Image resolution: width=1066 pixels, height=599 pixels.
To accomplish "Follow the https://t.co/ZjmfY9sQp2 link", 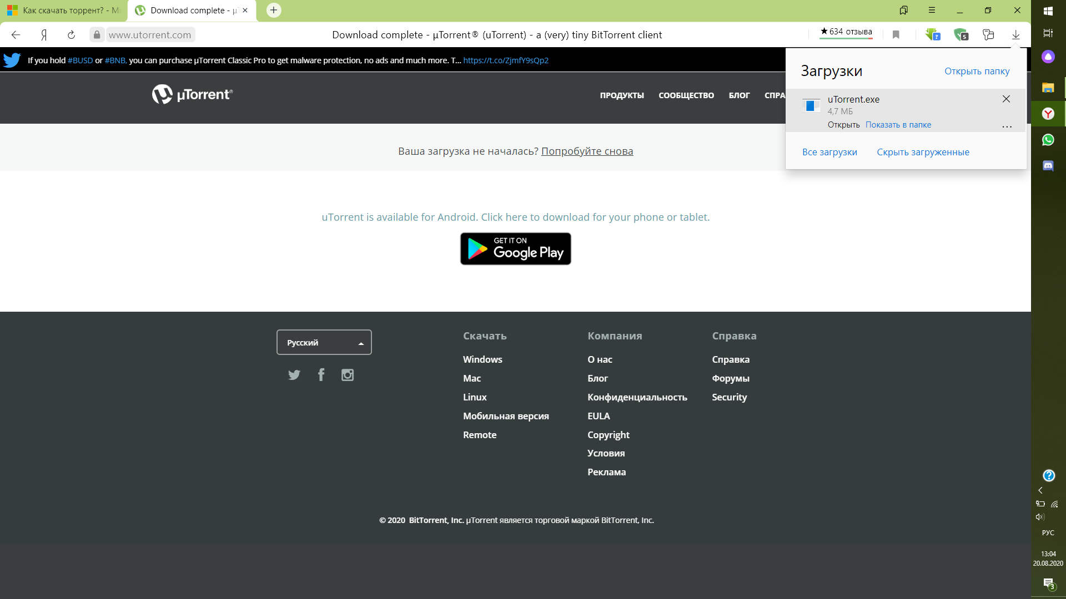I will [x=506, y=60].
